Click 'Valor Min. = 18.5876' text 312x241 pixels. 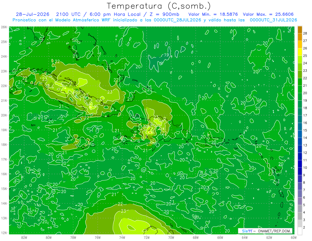[213, 14]
